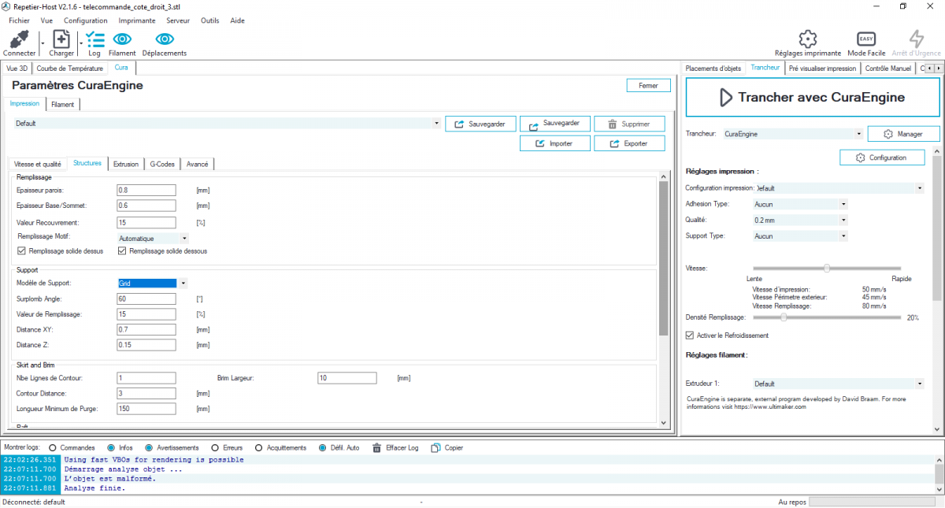Toggle Défil. Auto radio button
Image resolution: width=945 pixels, height=508 pixels.
323,447
